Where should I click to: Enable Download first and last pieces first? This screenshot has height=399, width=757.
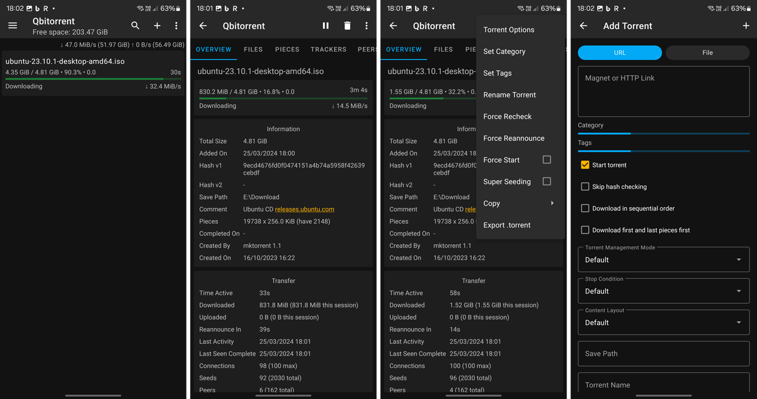coord(585,230)
